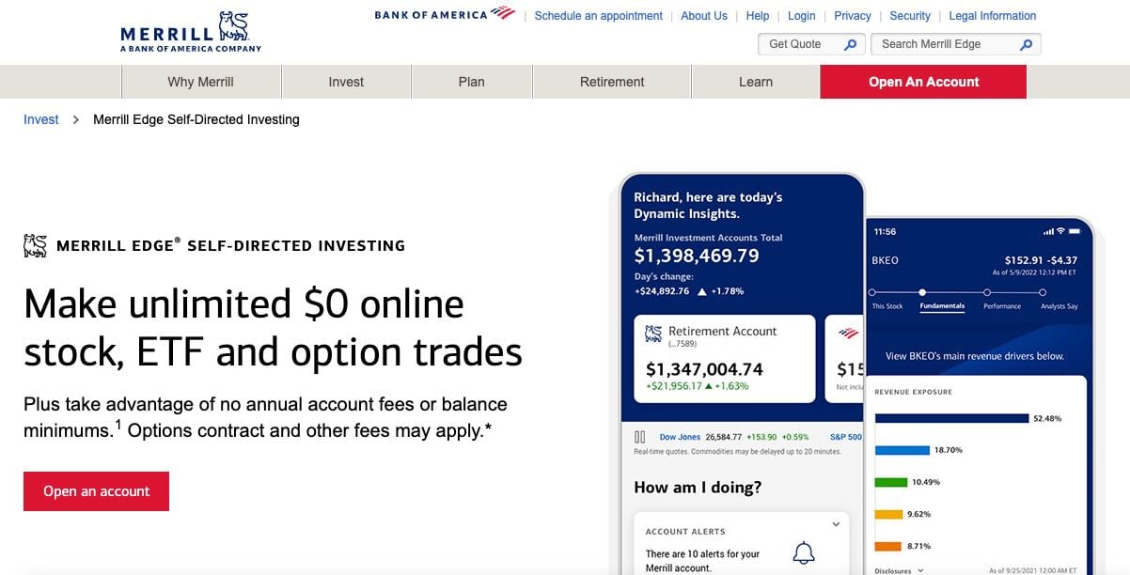Click the BKEO ticker symbol

[885, 260]
